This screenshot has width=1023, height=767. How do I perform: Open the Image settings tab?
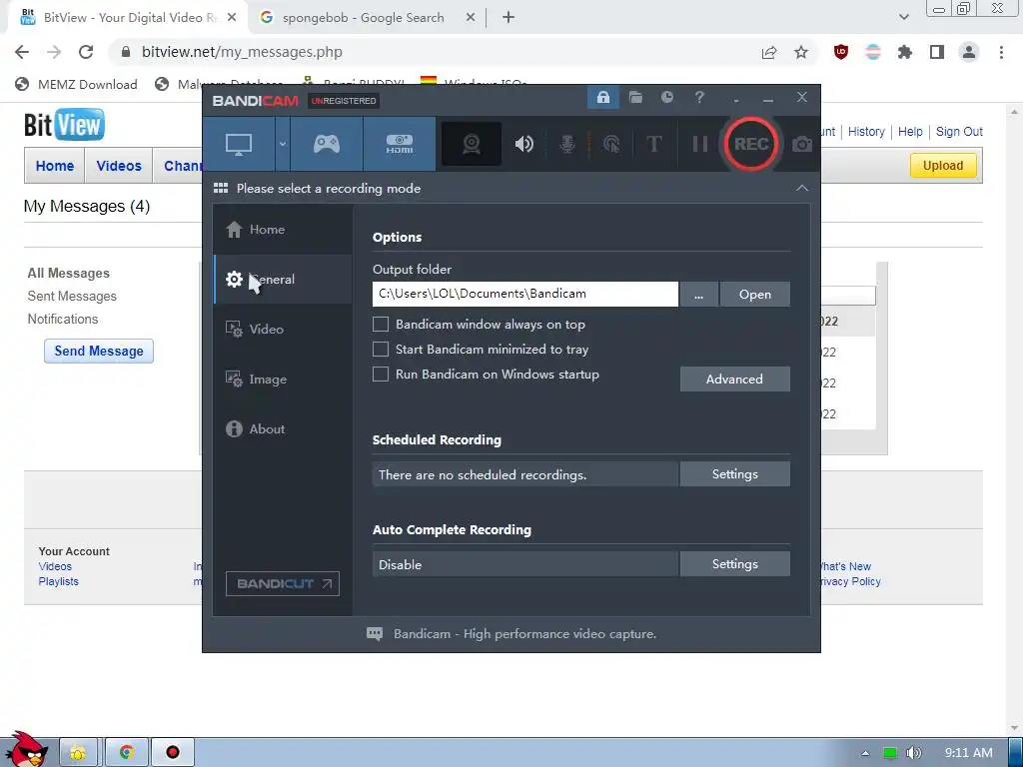point(283,379)
